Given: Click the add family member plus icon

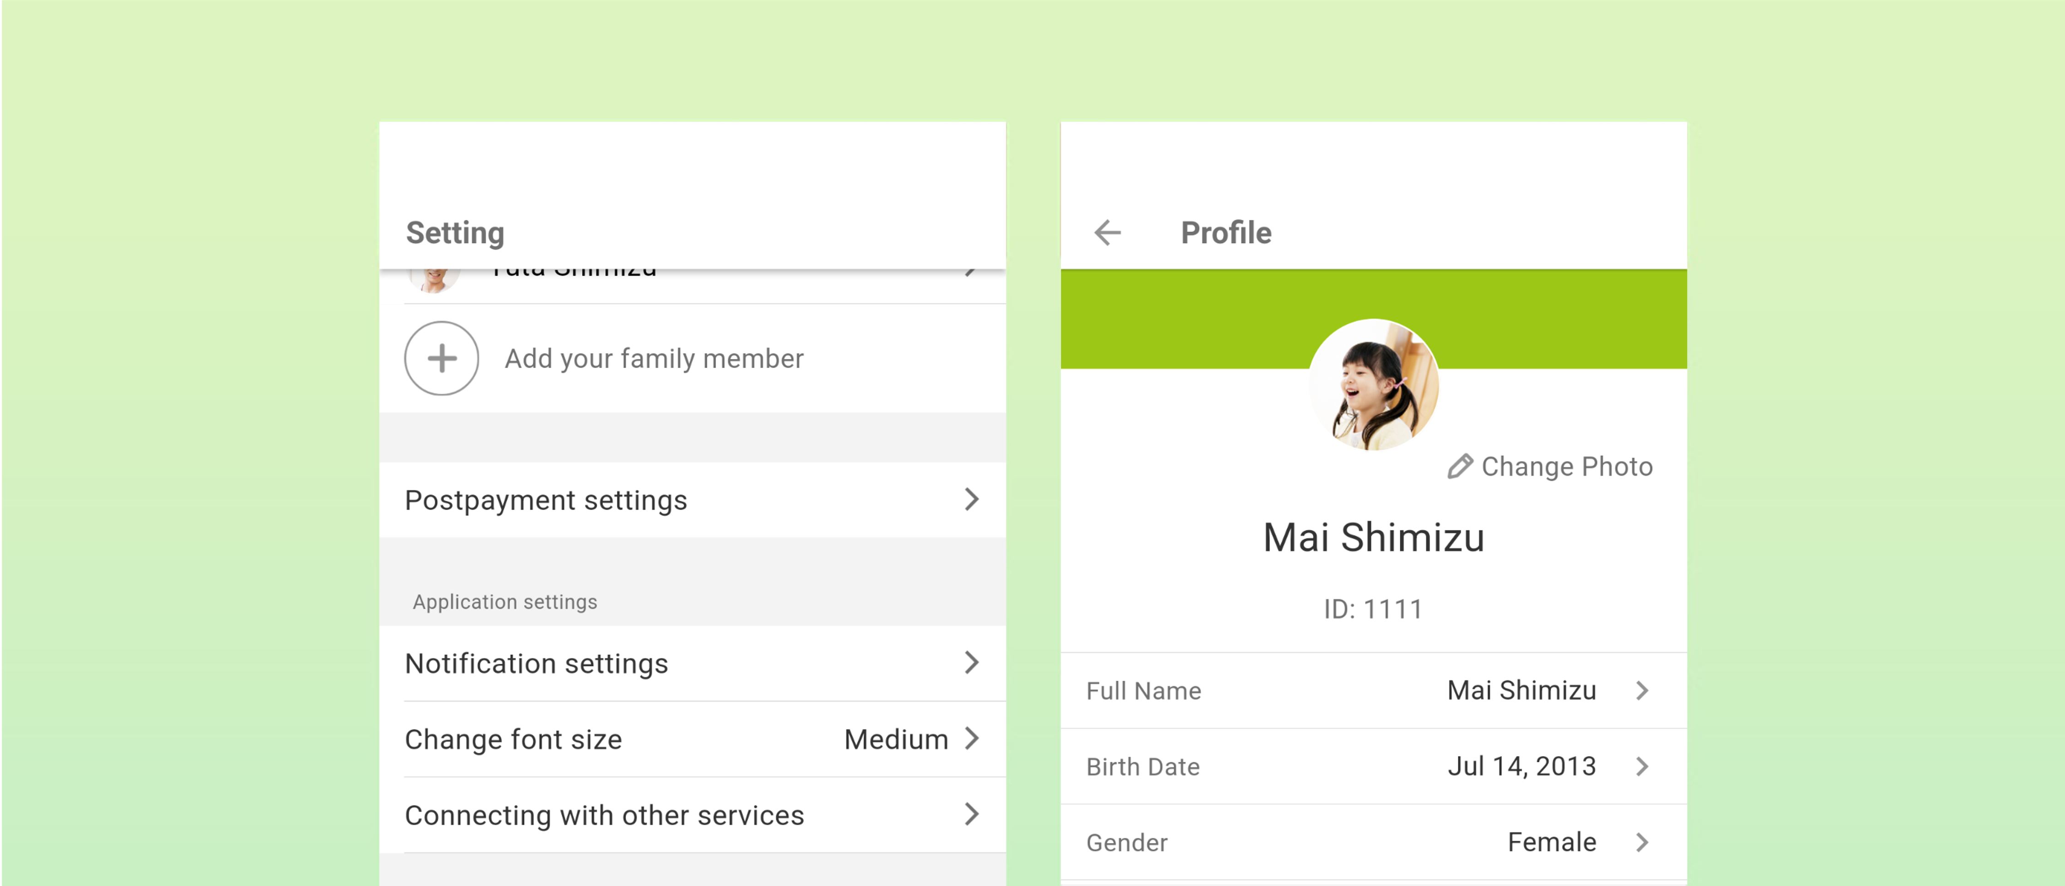Looking at the screenshot, I should tap(442, 357).
